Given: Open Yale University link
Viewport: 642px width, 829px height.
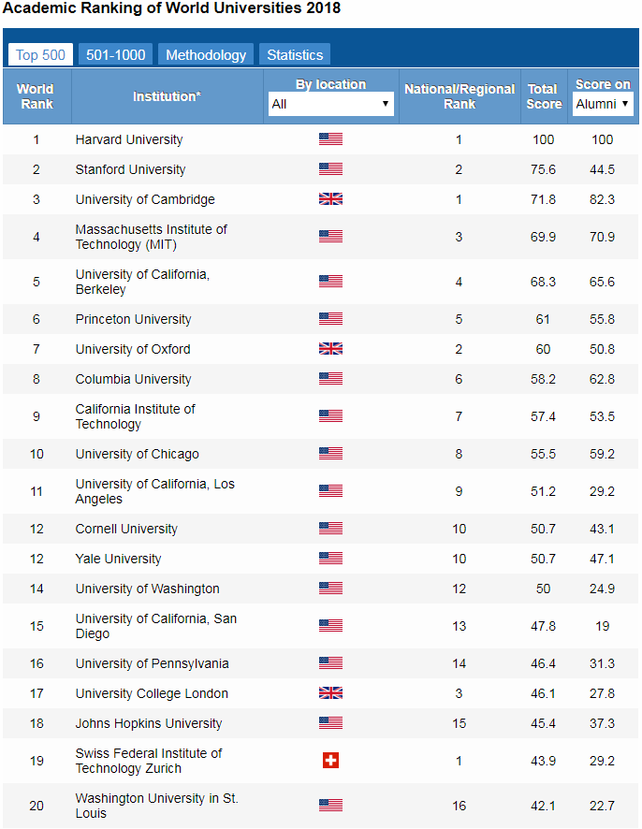Looking at the screenshot, I should 119,559.
